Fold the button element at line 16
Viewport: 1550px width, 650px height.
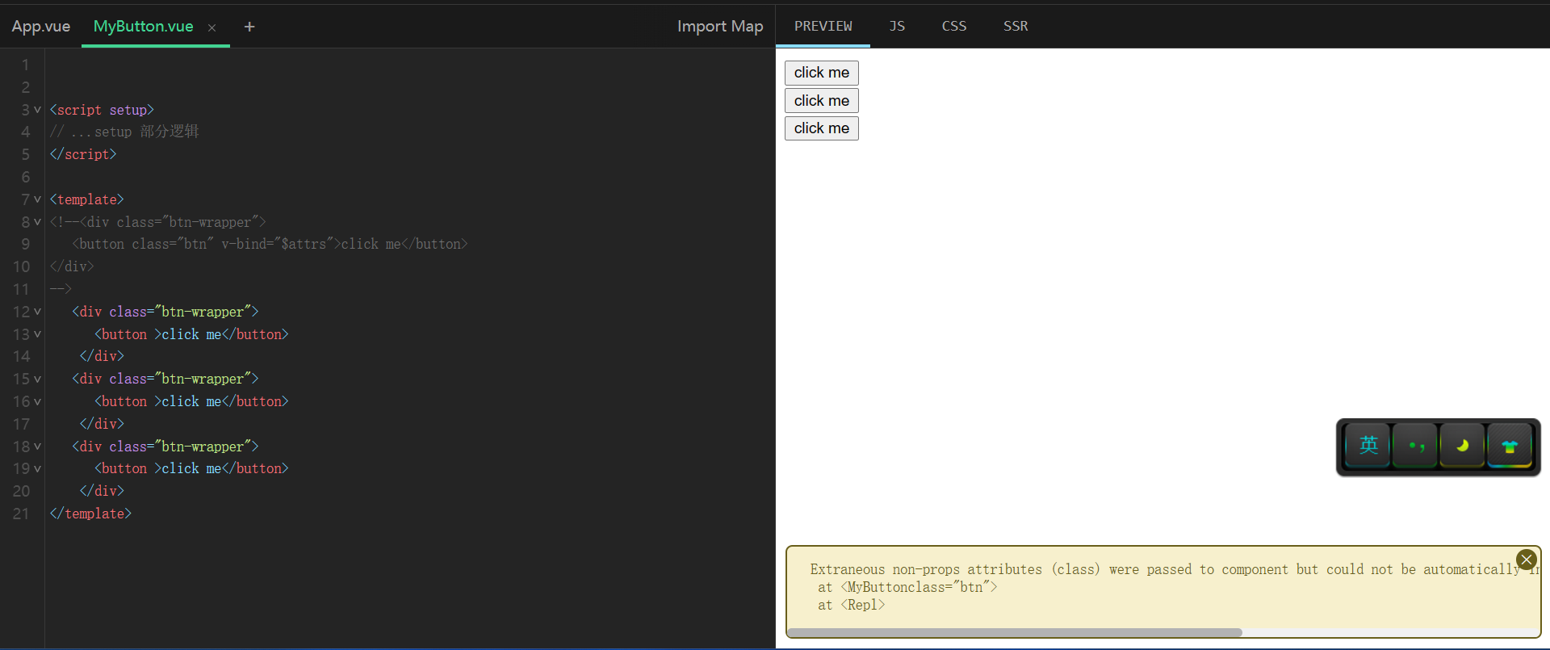click(x=37, y=401)
